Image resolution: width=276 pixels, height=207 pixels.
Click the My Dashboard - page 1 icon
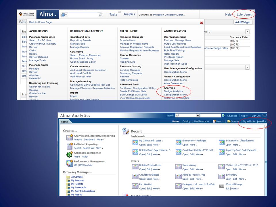coord(135,142)
